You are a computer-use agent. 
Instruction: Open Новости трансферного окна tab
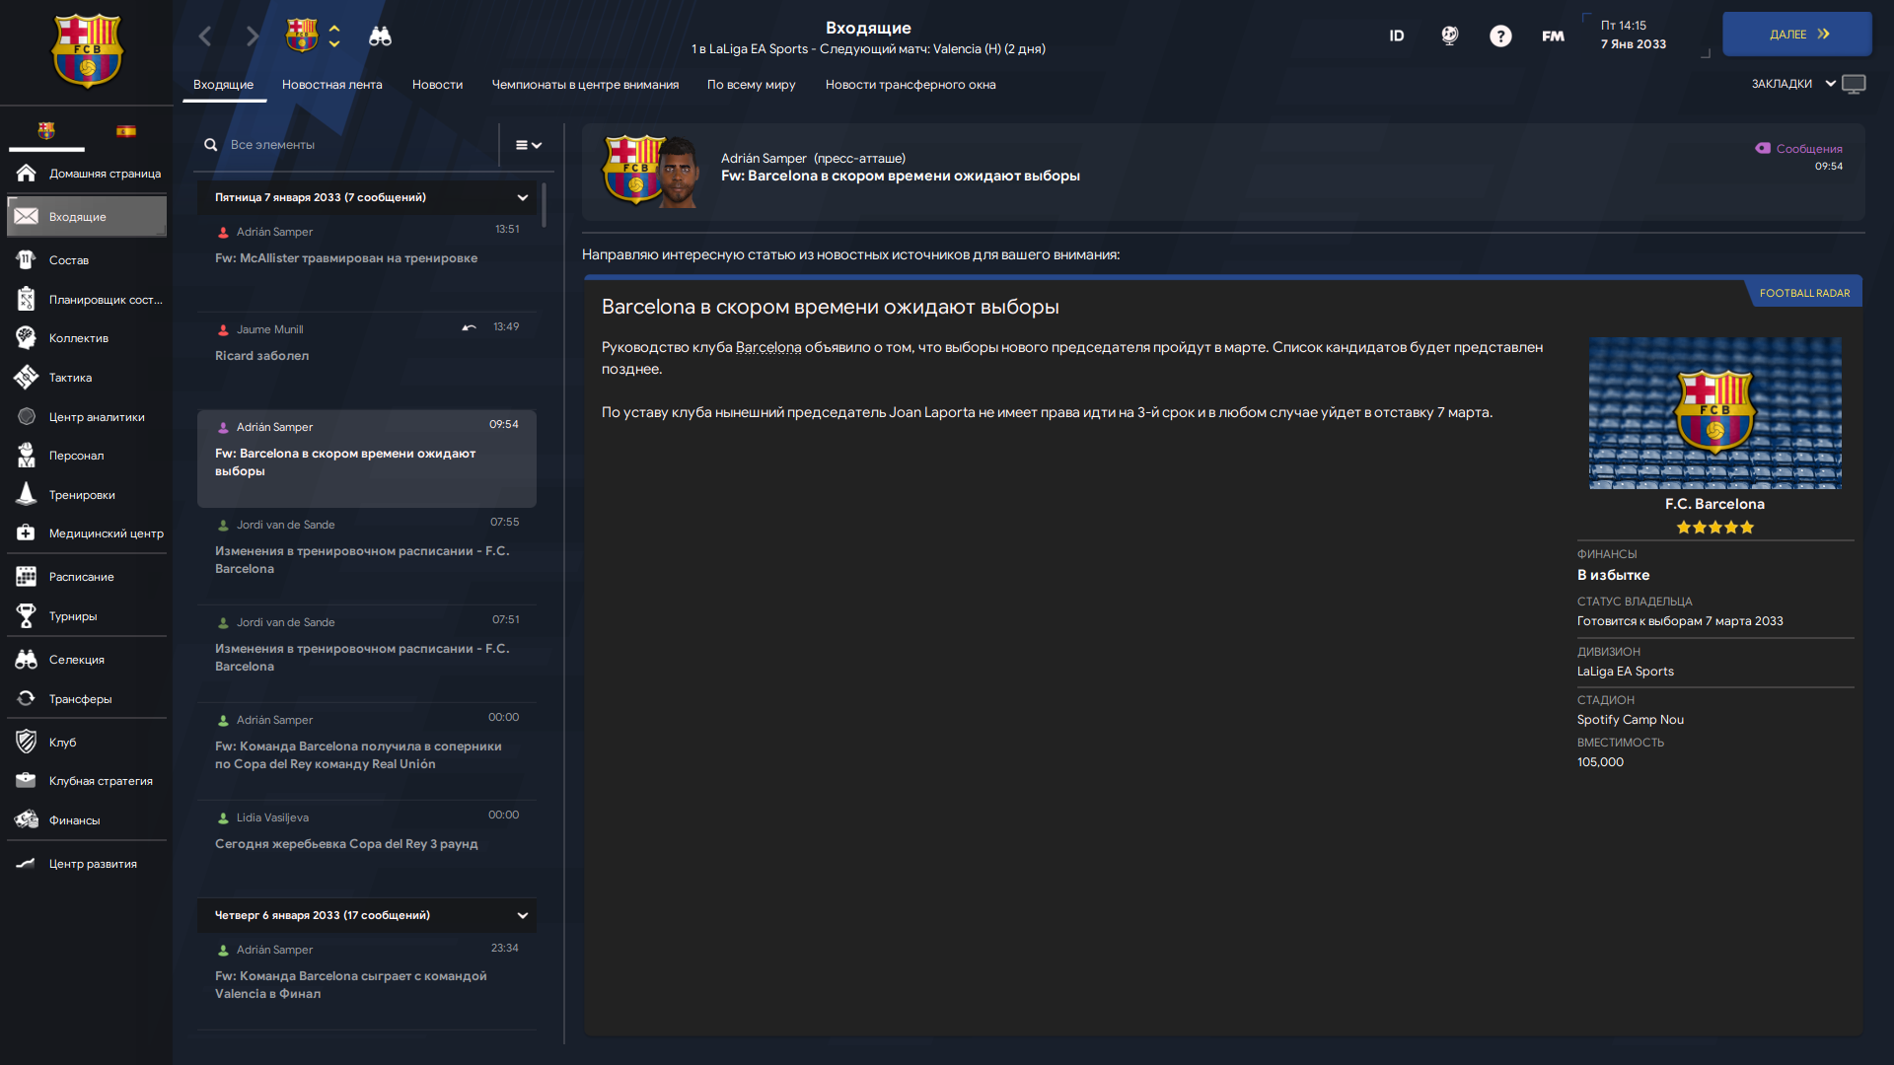click(x=911, y=85)
